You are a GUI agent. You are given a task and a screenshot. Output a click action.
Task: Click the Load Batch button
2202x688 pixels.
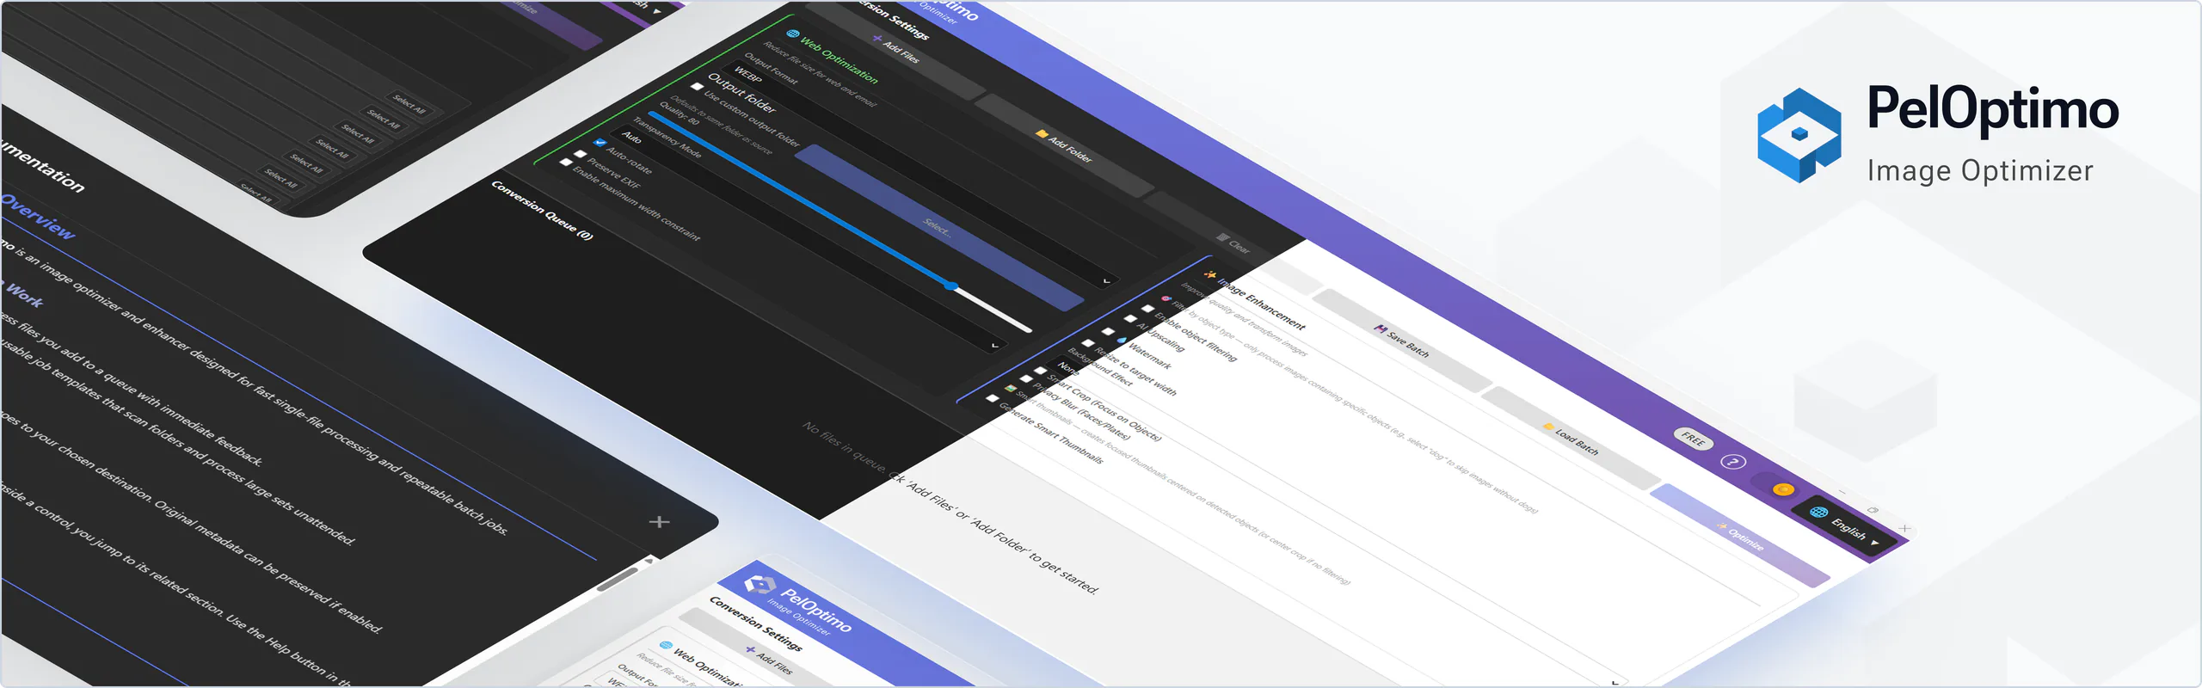coord(1571,438)
